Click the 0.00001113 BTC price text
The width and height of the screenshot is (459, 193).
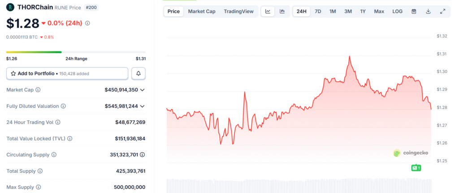22,37
